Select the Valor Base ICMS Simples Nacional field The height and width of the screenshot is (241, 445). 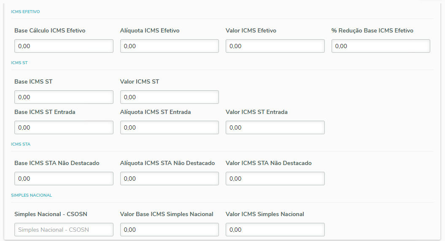point(169,230)
